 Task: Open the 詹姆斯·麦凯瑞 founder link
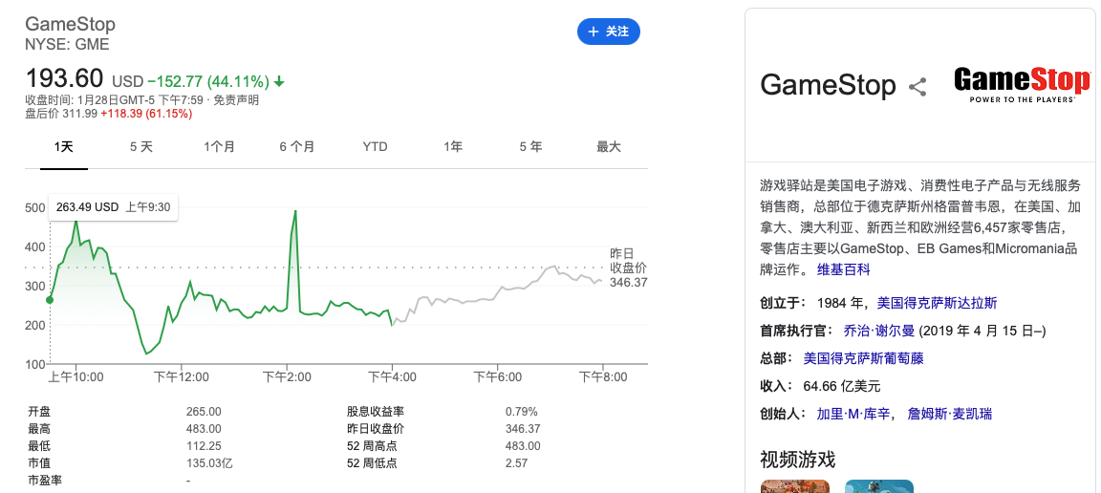[950, 414]
